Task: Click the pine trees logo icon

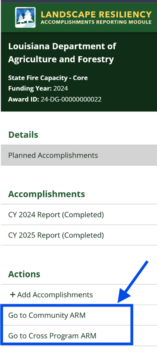Action: pos(25,17)
